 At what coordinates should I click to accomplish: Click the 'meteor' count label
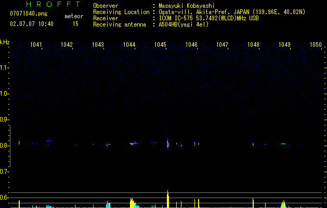pyautogui.click(x=74, y=16)
